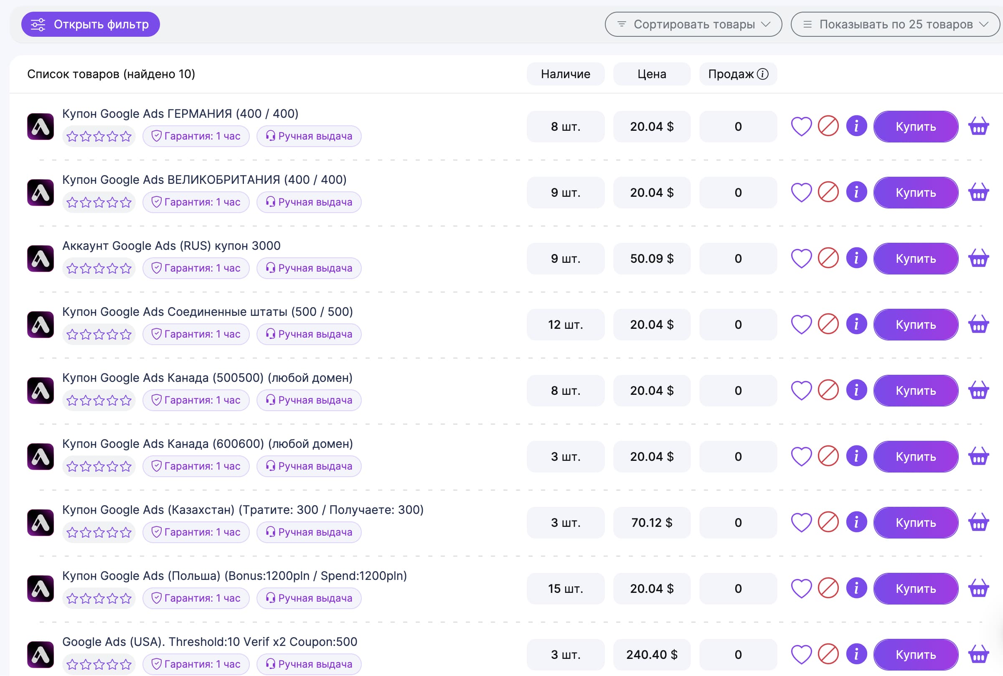The image size is (1003, 676).
Task: Favorite the Канада (500500) coupon
Action: [x=801, y=391]
